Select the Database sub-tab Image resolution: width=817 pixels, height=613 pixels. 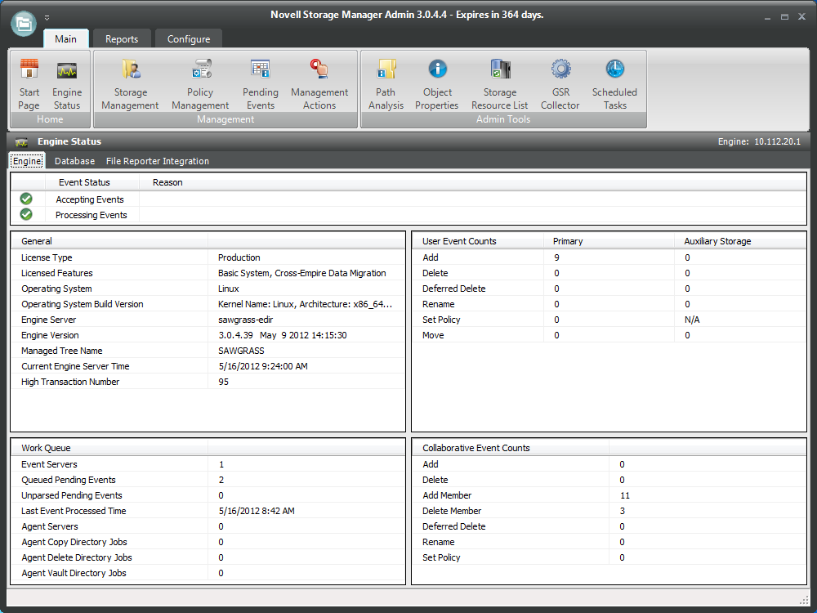[74, 161]
